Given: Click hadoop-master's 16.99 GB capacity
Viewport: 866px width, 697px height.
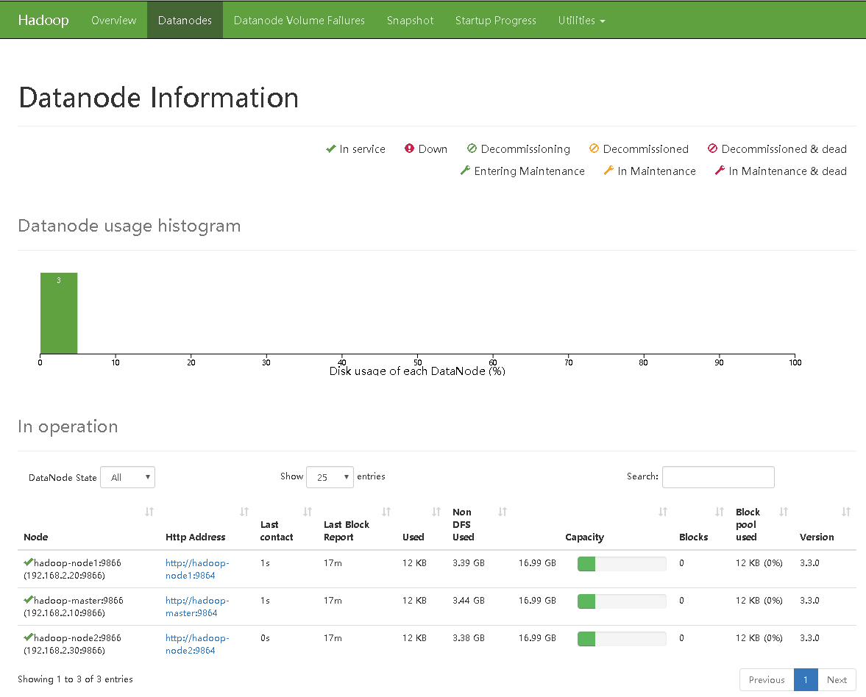Looking at the screenshot, I should pos(537,601).
